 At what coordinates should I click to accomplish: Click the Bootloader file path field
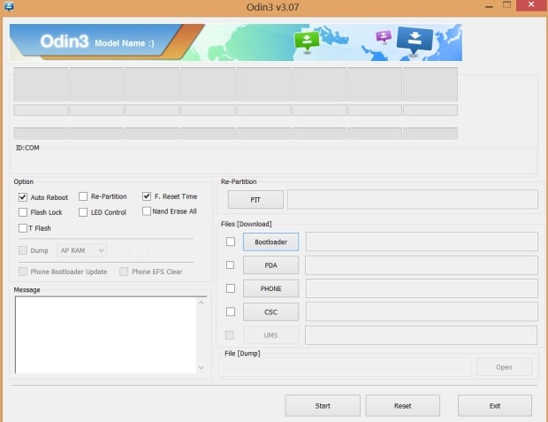click(x=422, y=242)
